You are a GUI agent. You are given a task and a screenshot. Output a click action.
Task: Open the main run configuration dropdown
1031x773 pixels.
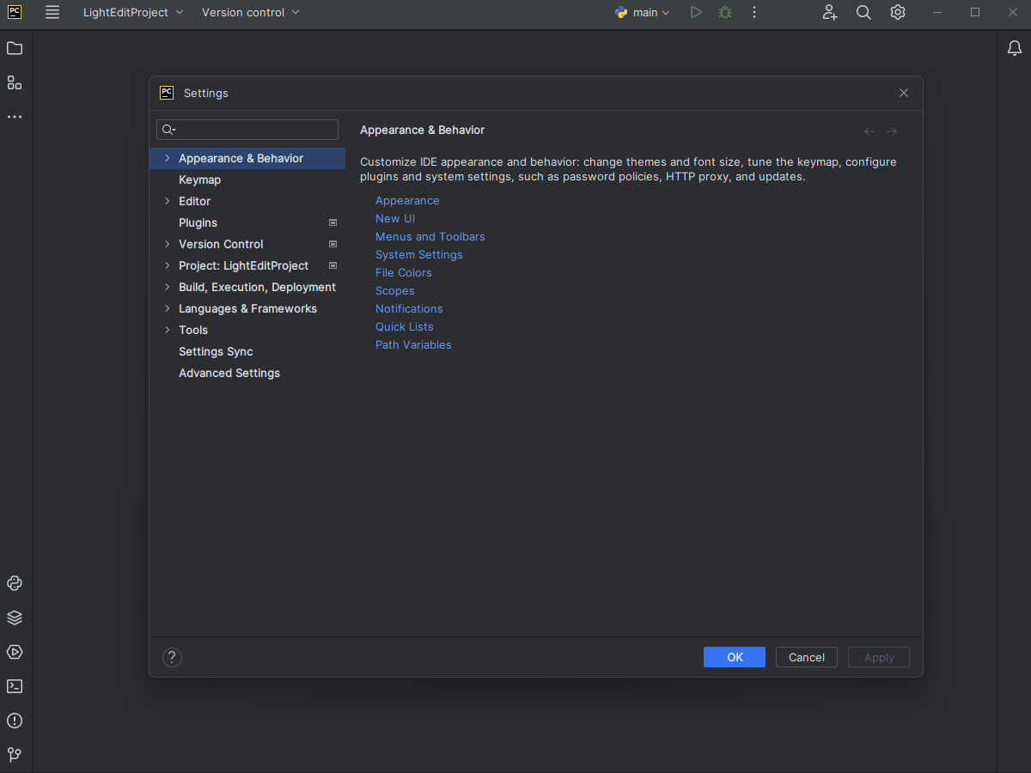643,12
